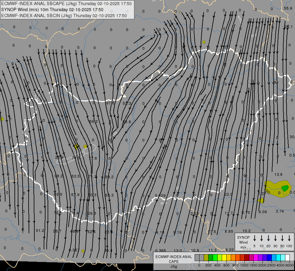Screen dimensions: 295x271
Task: Click the 20 m/s wind arrow in legend
Action: point(268,238)
